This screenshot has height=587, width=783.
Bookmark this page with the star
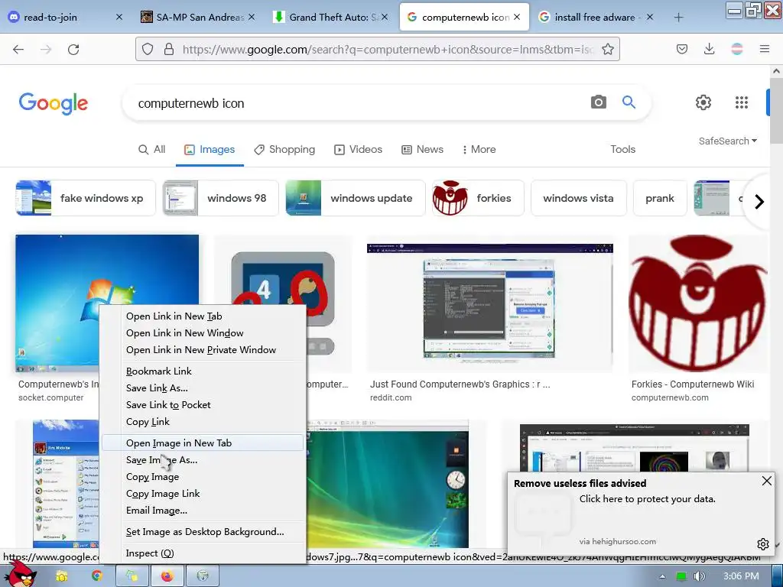608,49
